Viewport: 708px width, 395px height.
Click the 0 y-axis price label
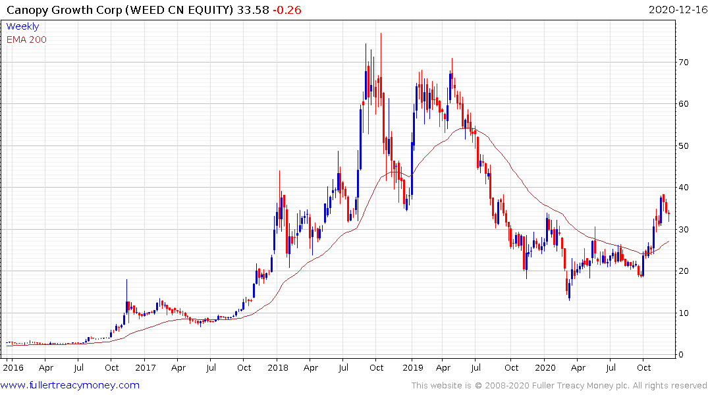click(681, 355)
